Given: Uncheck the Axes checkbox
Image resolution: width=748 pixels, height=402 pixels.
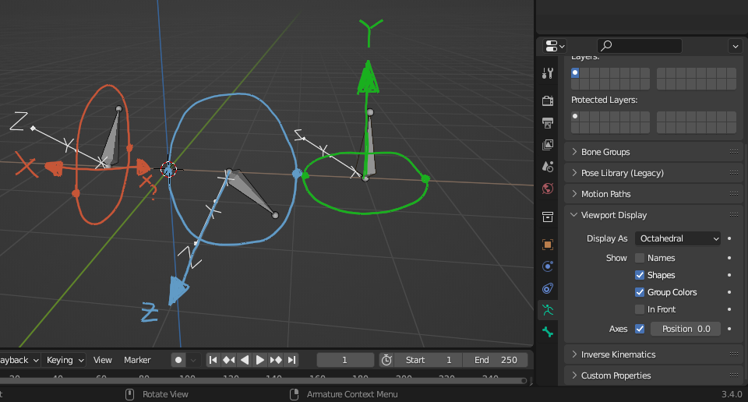Looking at the screenshot, I should (640, 329).
